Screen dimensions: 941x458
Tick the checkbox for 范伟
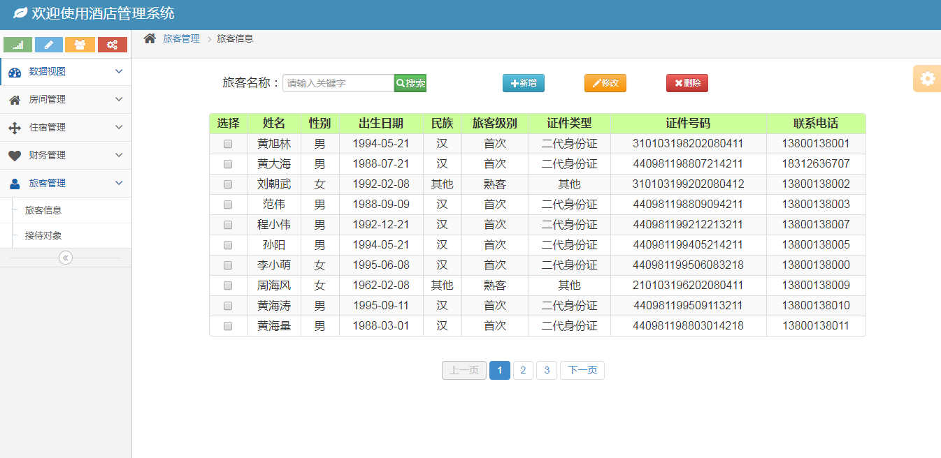click(x=228, y=205)
